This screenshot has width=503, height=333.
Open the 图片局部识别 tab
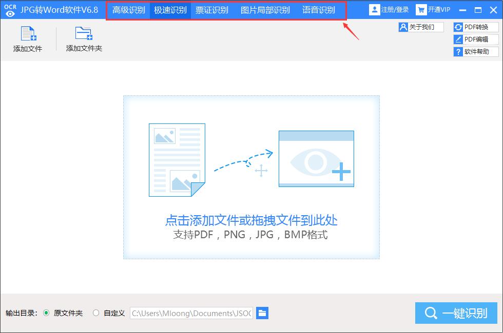coord(265,10)
